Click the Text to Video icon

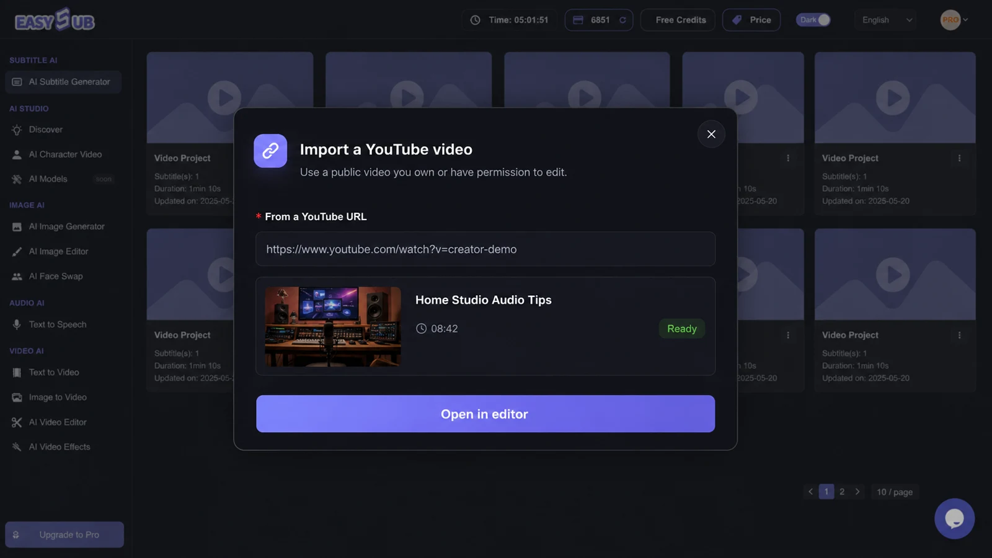pyautogui.click(x=17, y=373)
